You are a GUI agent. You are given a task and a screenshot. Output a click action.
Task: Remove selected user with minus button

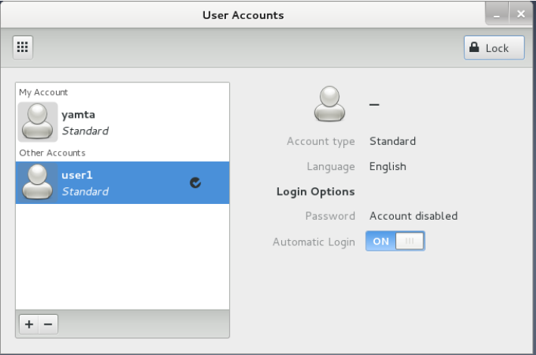tap(48, 324)
